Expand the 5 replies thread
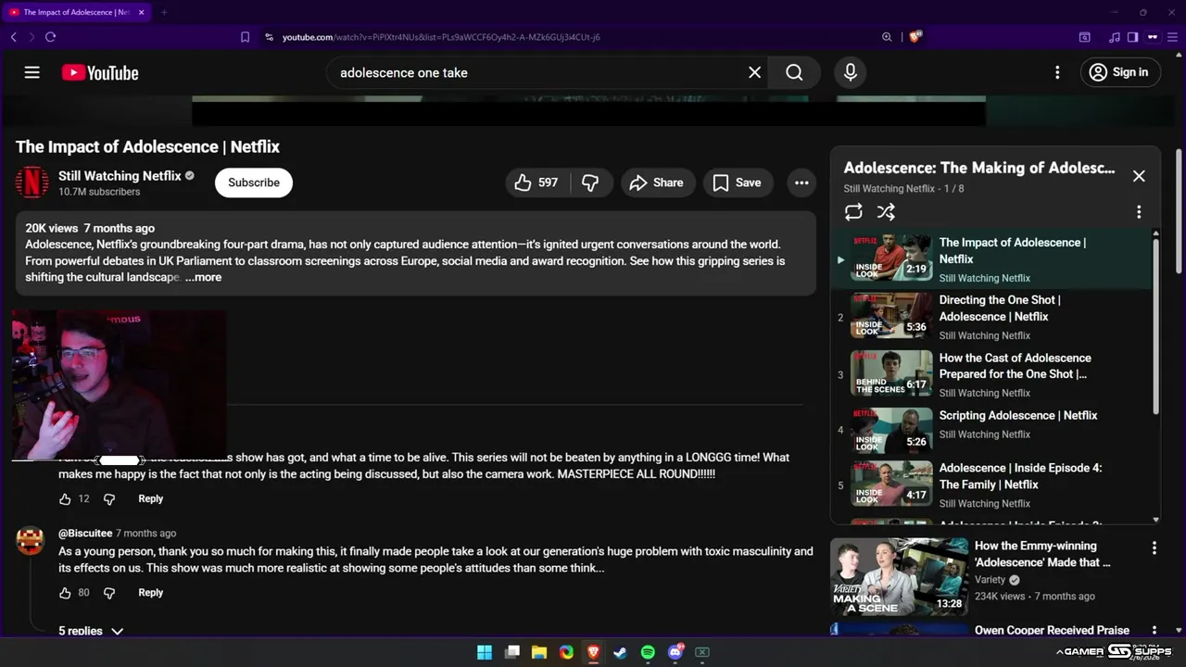1186x667 pixels. 91,631
